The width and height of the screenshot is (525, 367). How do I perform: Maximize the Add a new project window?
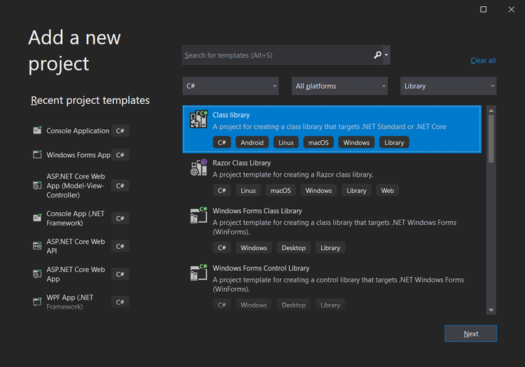483,10
